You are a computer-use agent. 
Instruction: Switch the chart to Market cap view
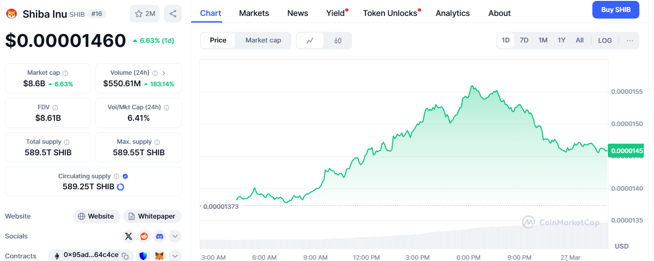(x=263, y=40)
